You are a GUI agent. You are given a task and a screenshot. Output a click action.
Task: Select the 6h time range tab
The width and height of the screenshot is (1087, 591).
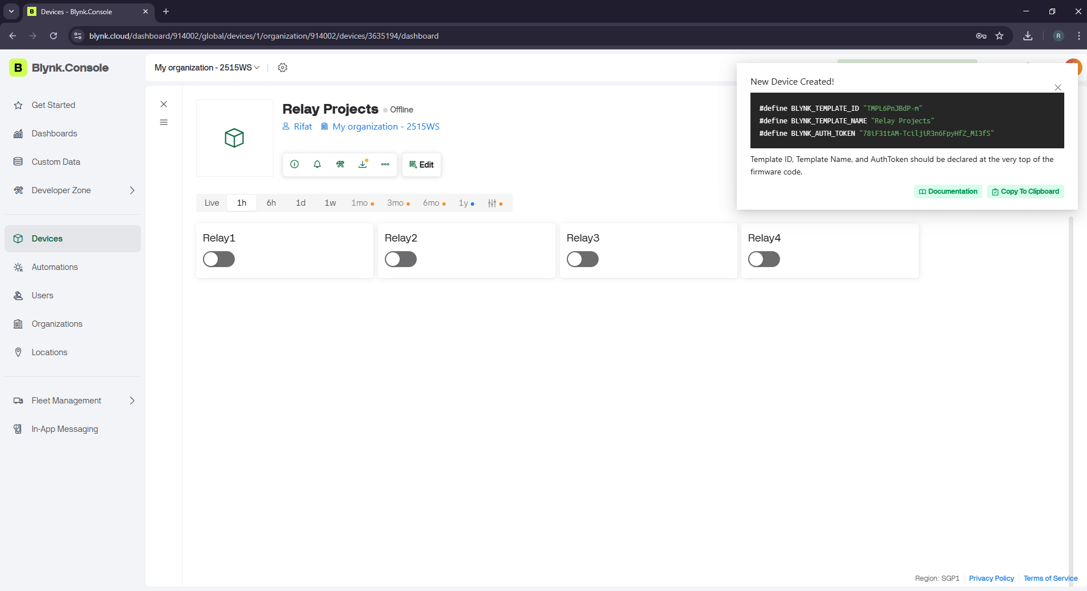pos(271,203)
